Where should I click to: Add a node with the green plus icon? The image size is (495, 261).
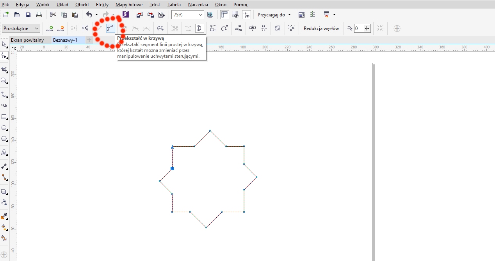pos(50,28)
